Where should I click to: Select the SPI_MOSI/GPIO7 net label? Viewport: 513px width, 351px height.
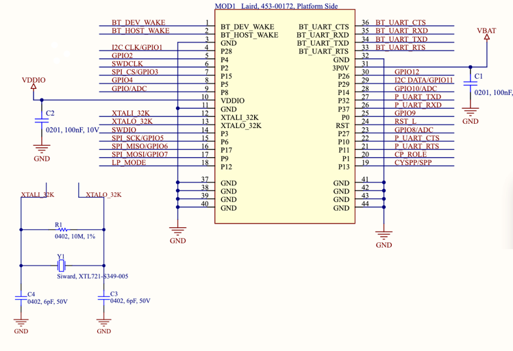(140, 154)
